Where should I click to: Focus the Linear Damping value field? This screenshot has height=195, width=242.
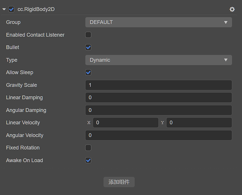point(158,97)
